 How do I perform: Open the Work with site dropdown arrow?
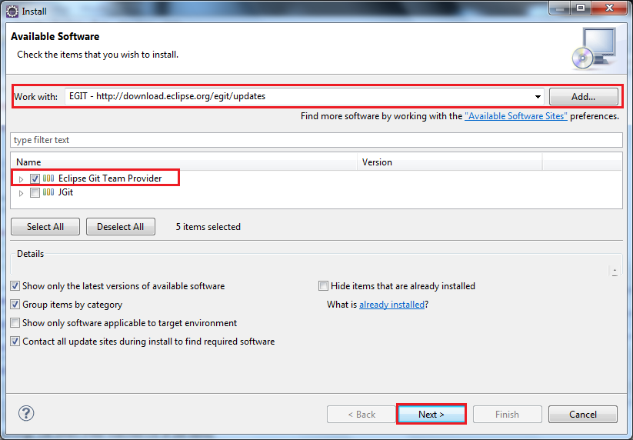click(x=538, y=96)
